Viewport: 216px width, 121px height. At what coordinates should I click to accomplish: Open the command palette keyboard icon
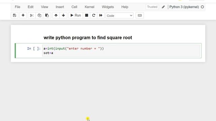(140, 15)
